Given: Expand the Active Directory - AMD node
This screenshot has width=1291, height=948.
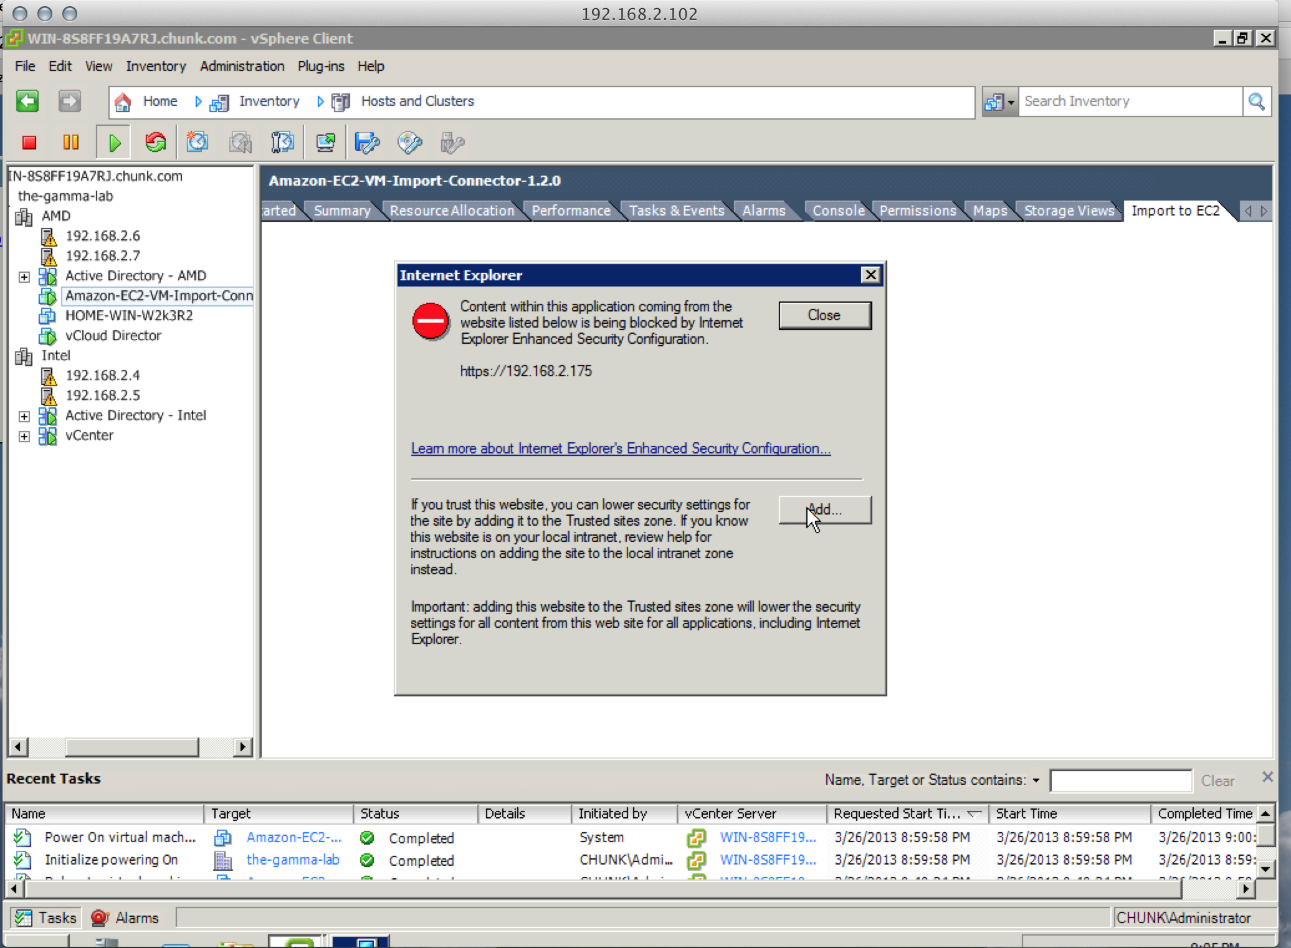Looking at the screenshot, I should (x=24, y=276).
